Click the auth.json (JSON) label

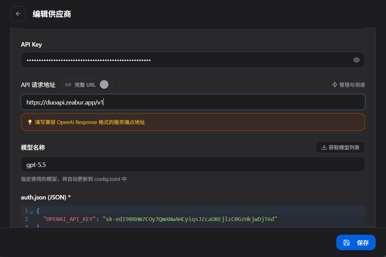46,197
